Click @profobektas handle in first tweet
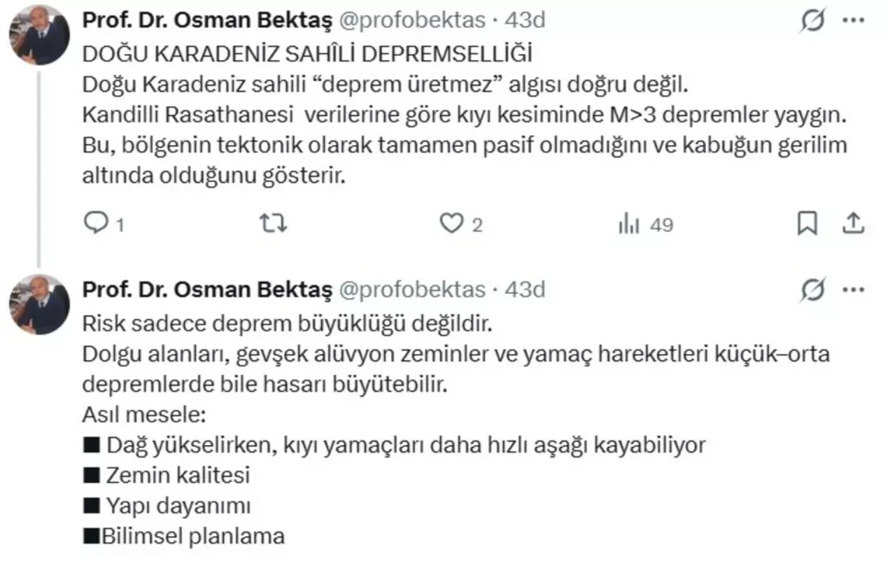This screenshot has width=888, height=564. coord(412,21)
